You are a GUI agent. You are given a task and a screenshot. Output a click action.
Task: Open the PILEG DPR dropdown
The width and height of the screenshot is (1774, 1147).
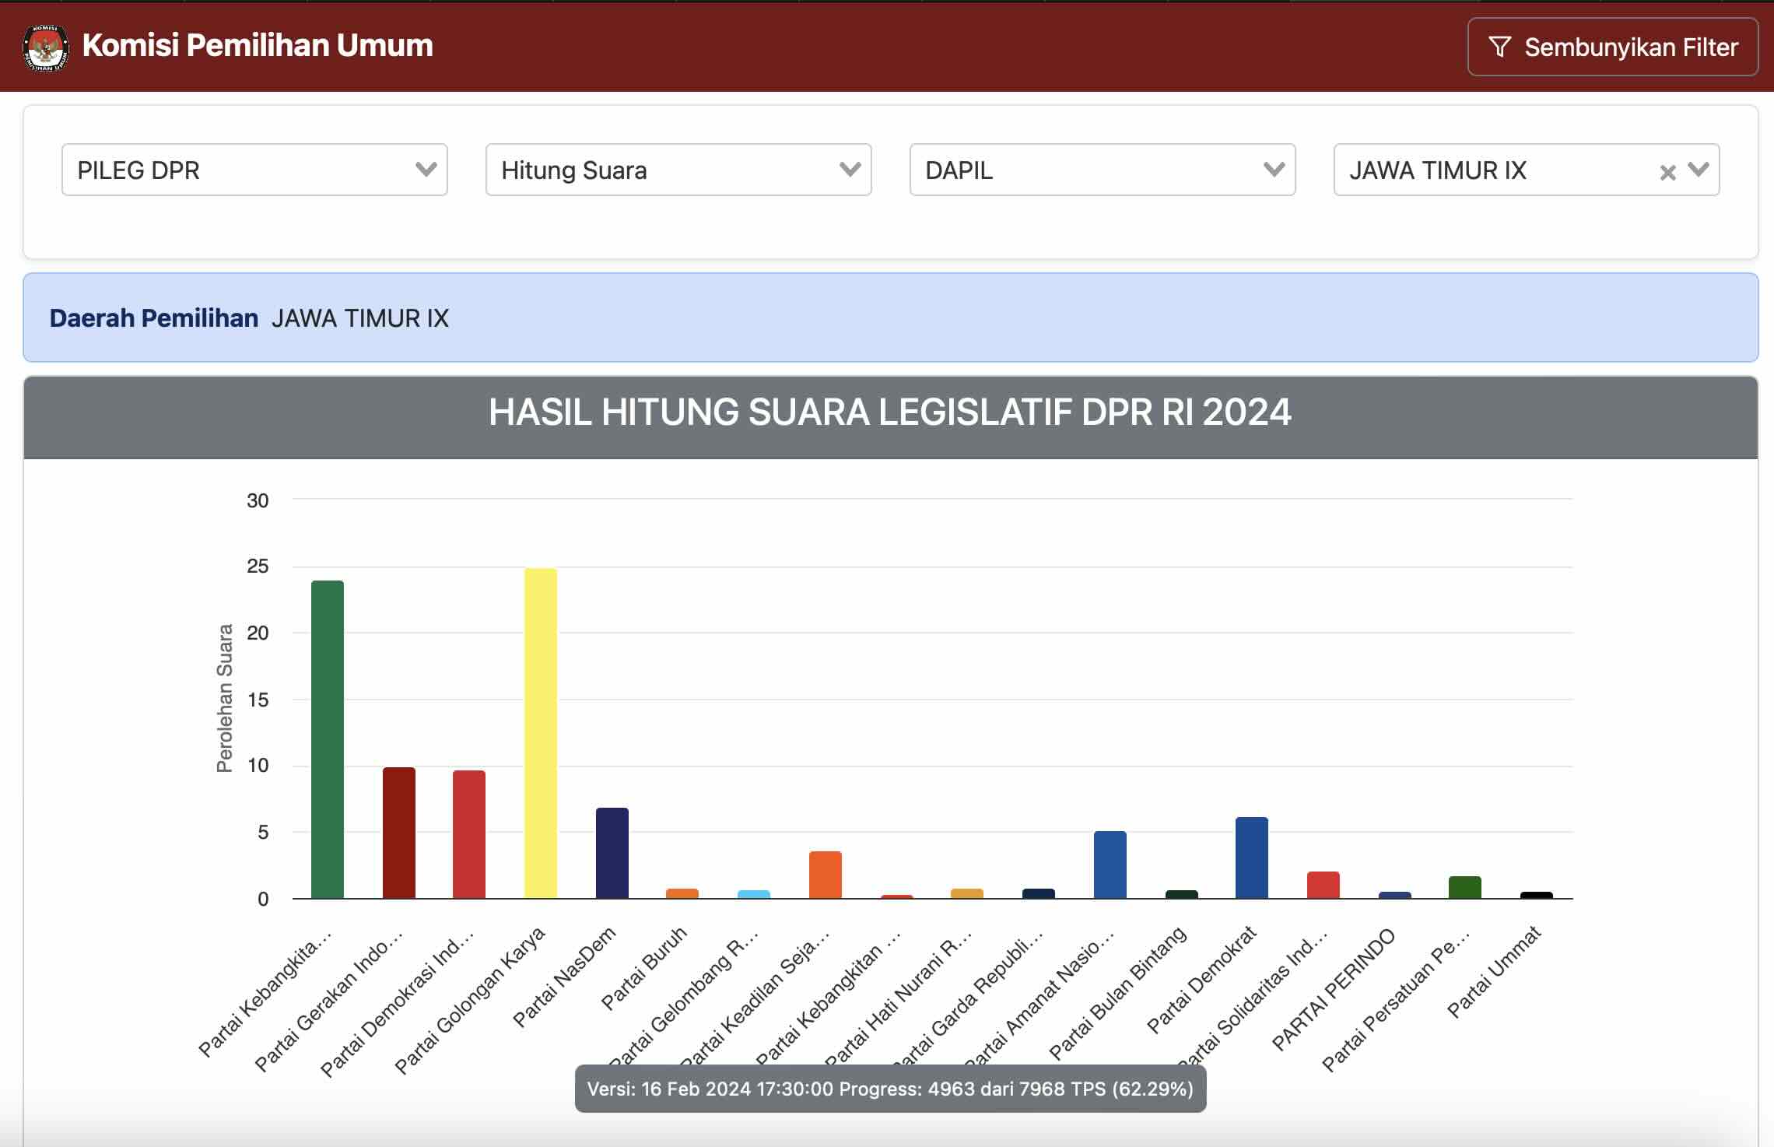254,170
